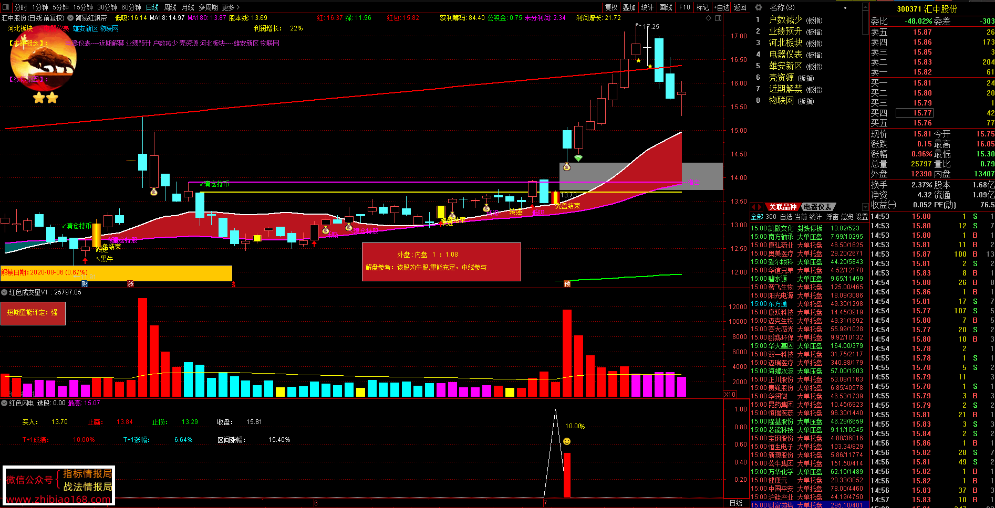Click the panel toggle icon left of 分时
Screen dimensions: 995x508
pos(6,7)
